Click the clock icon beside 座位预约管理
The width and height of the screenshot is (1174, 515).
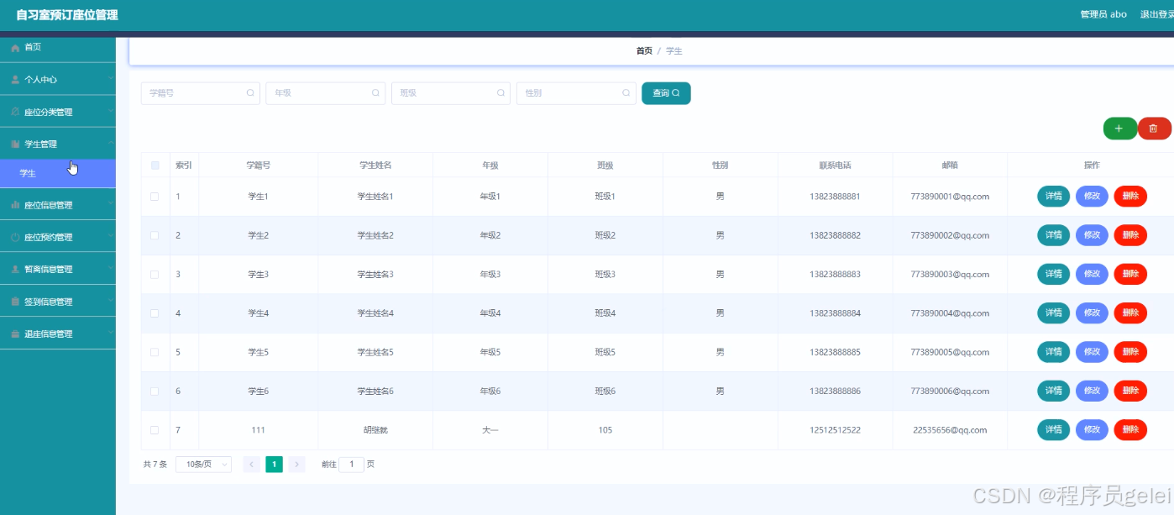point(14,236)
